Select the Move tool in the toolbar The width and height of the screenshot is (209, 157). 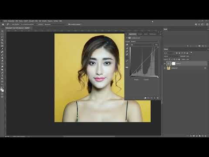pos(2,31)
